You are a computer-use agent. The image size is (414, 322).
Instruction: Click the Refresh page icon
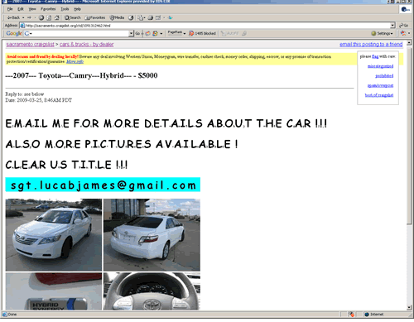49,17
